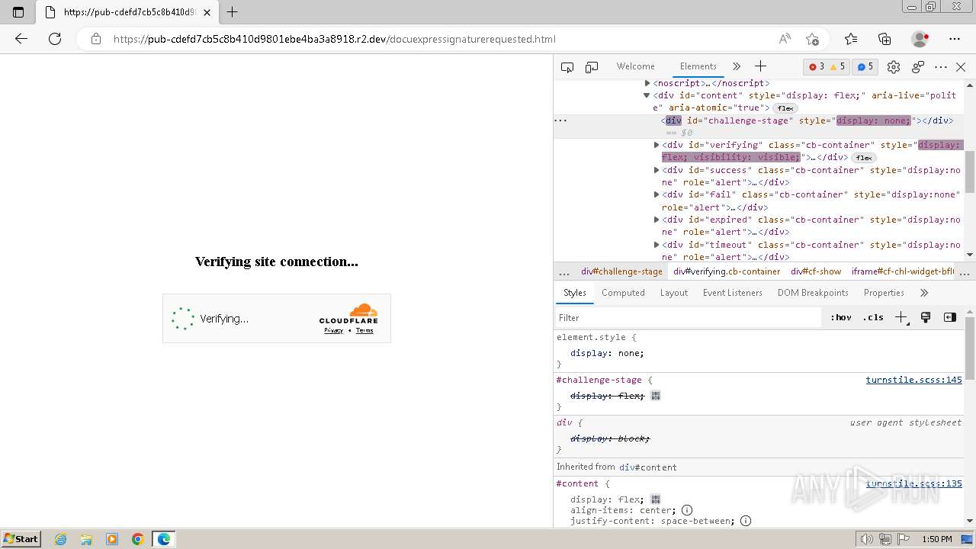Open DOM row actions ellipsis

pyautogui.click(x=560, y=120)
